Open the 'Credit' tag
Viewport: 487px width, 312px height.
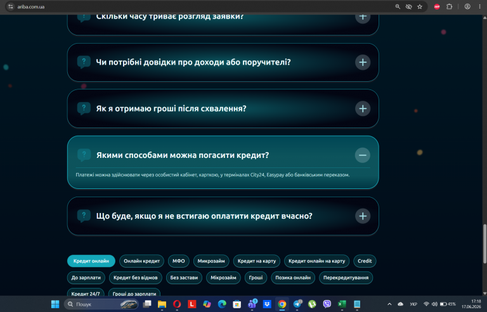click(x=365, y=261)
